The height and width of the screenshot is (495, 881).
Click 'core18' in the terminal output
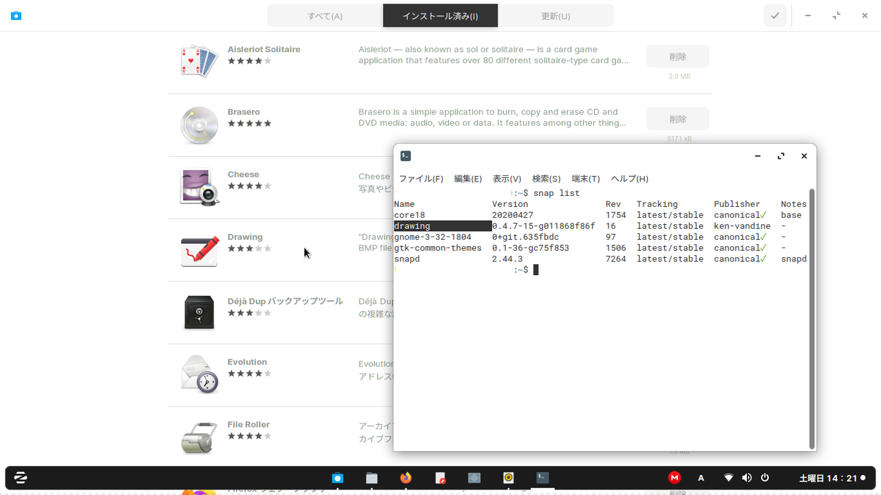tap(410, 215)
